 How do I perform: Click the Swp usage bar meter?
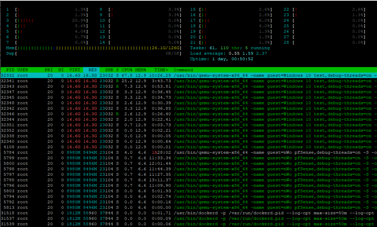click(x=94, y=54)
